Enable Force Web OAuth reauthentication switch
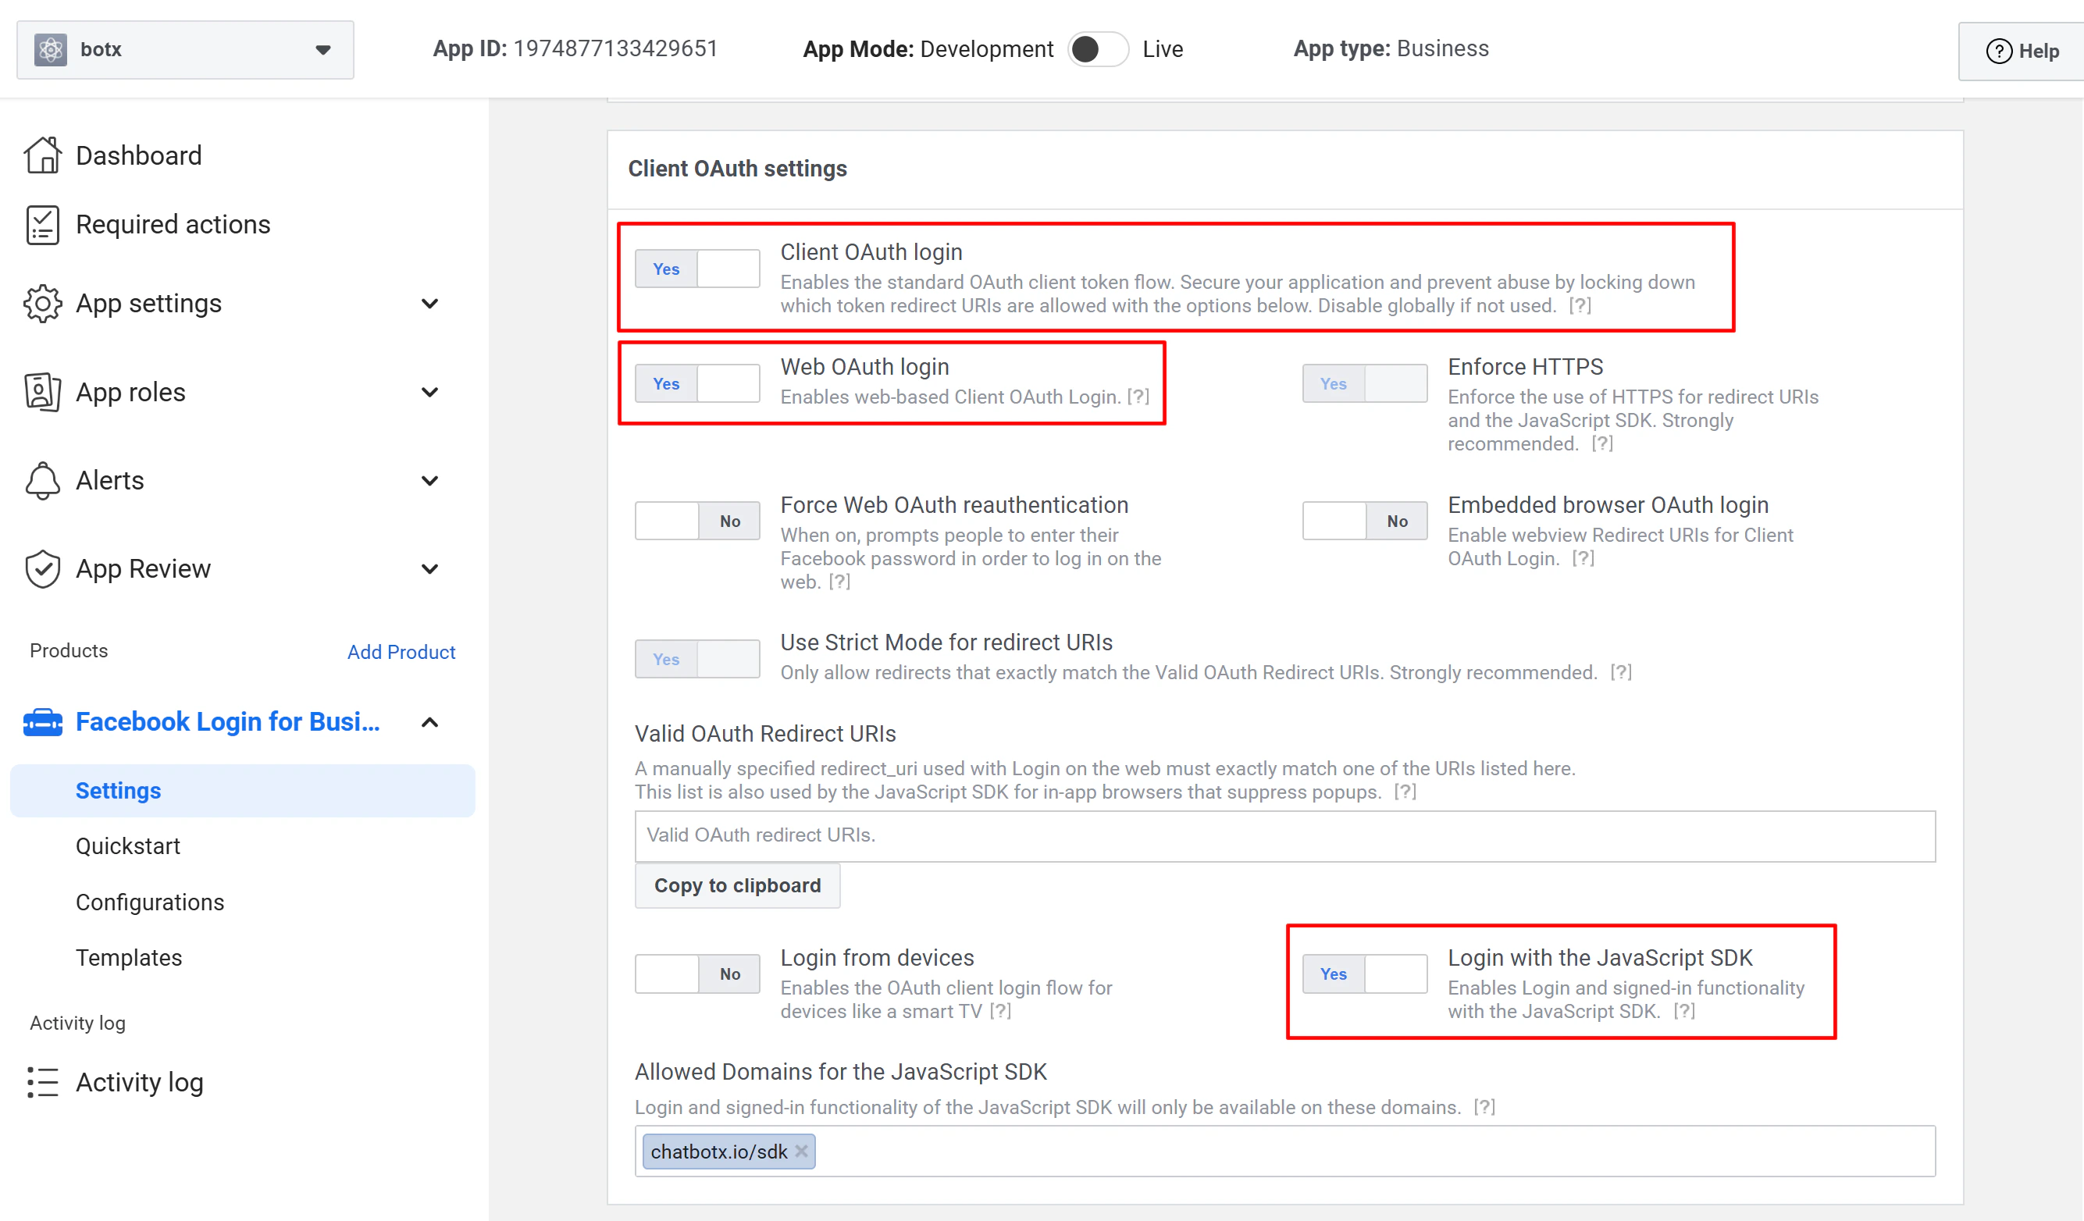 tap(697, 521)
